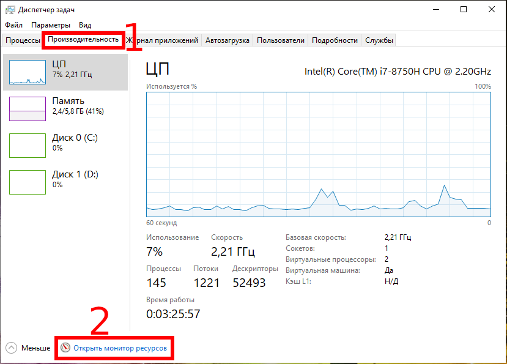Switch to the Производительность tab

83,40
